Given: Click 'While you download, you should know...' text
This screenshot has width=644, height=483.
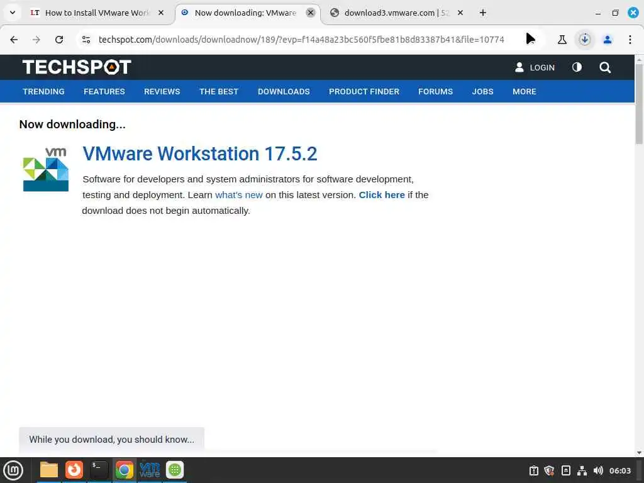Looking at the screenshot, I should pyautogui.click(x=112, y=440).
